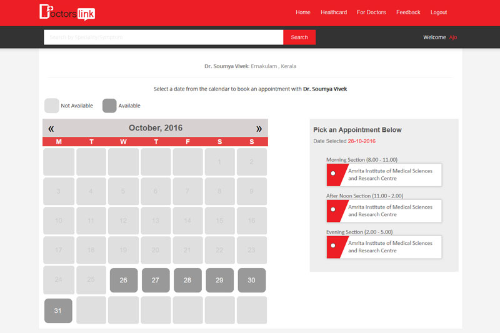Screen dimensions: 500x333
Task: Pick October 29 on the calendar
Action: pyautogui.click(x=219, y=281)
